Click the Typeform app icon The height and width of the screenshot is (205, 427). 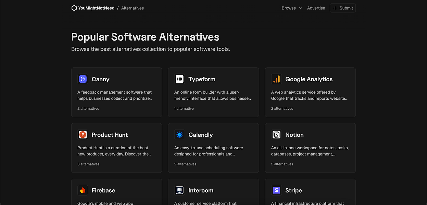[179, 79]
